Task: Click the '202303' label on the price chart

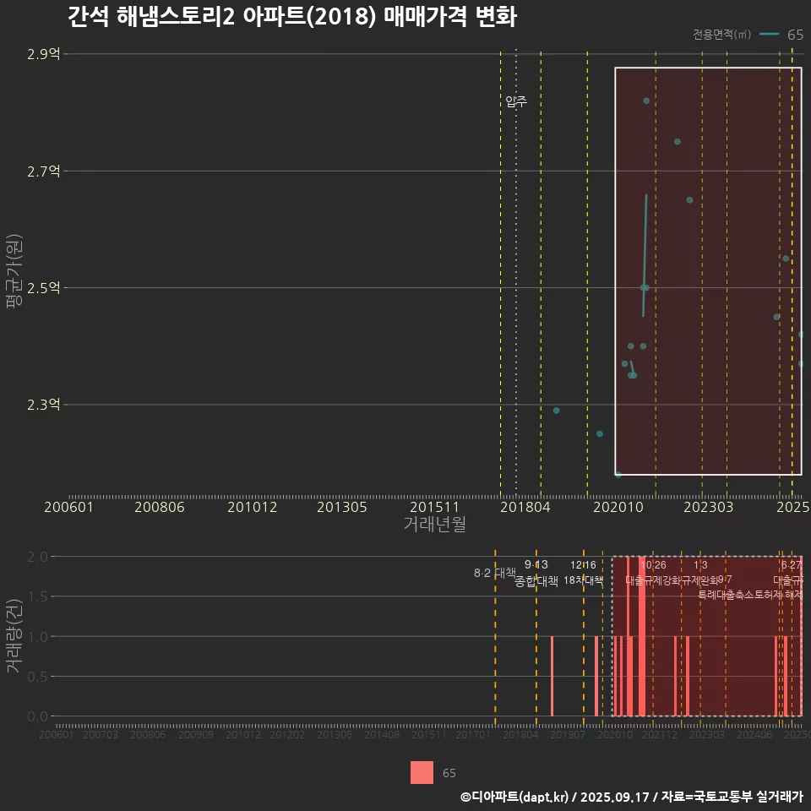Action: click(x=709, y=507)
